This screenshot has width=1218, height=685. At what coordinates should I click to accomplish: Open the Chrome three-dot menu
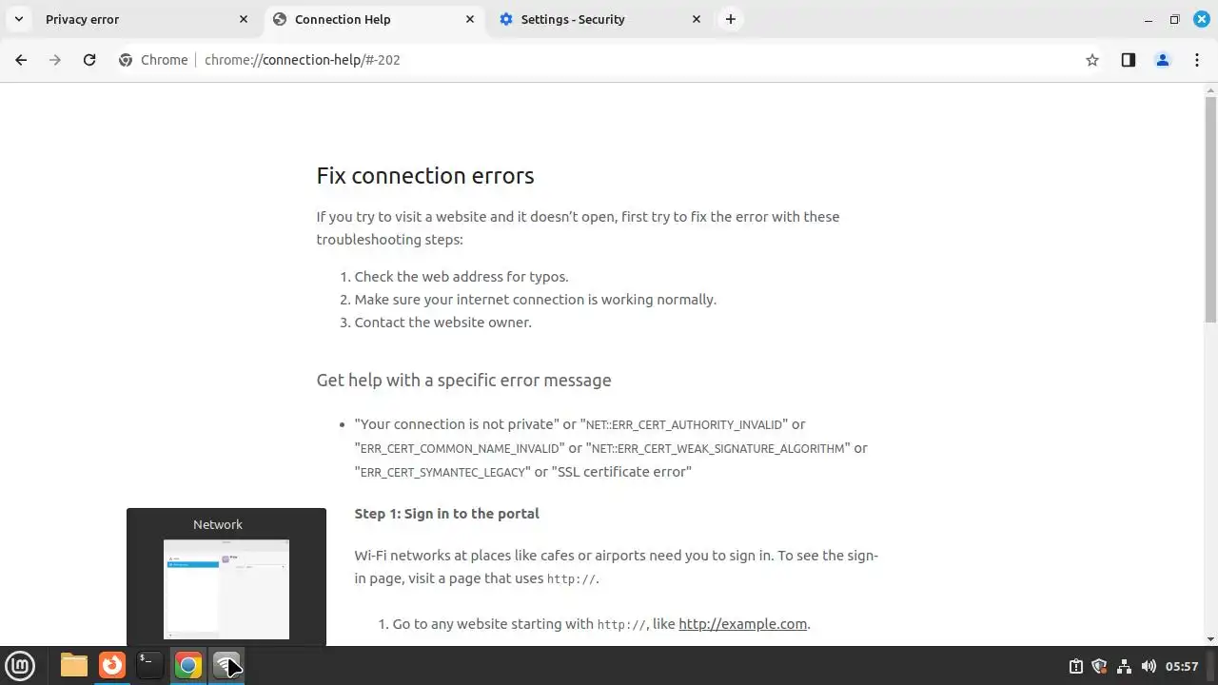(x=1196, y=60)
